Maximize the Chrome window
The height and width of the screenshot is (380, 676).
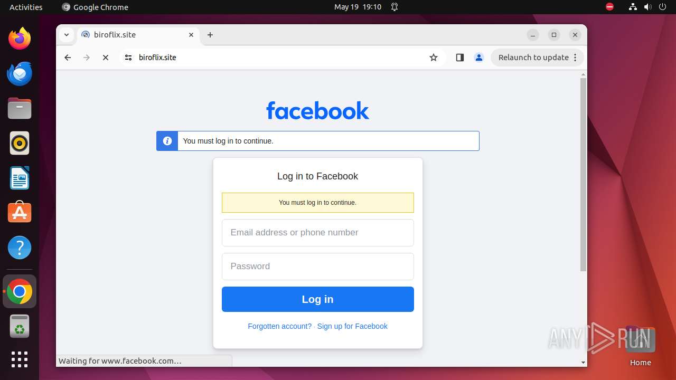(554, 35)
